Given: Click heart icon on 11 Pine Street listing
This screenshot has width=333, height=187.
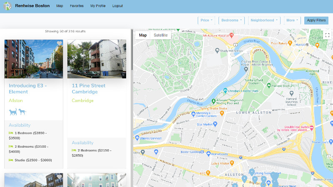Looking at the screenshot, I should click(x=122, y=44).
